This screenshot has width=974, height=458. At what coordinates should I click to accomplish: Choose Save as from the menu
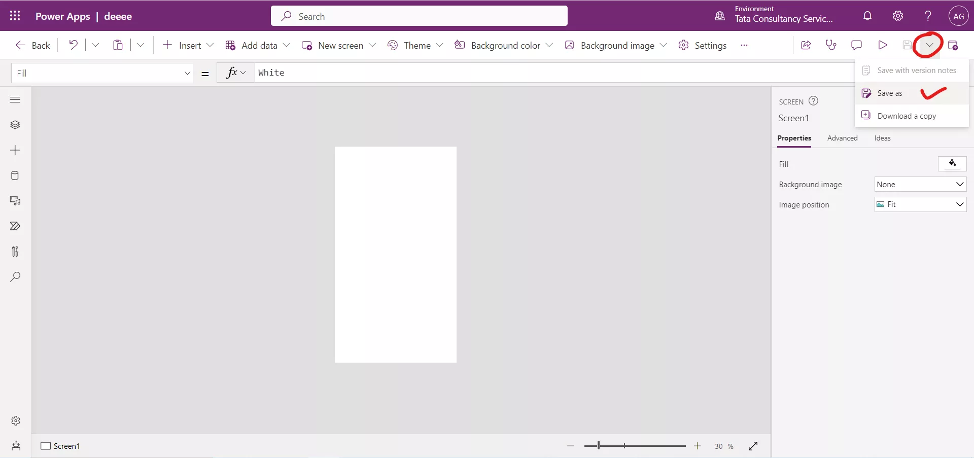(890, 93)
